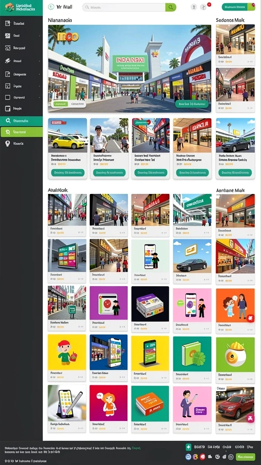Screen dimensions: 261x465
Task: Click the map pin icon in sidebar
Action: click(8, 143)
